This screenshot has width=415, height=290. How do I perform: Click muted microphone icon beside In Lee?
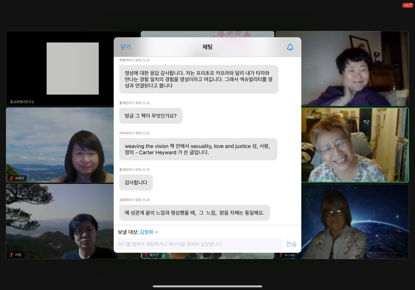coord(281,255)
